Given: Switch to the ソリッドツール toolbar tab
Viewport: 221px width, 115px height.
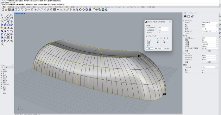Looking at the screenshot, I should coord(98,7).
